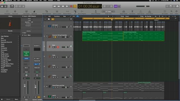Click the Smart Controls button
The width and height of the screenshot is (180, 101).
[17, 6]
